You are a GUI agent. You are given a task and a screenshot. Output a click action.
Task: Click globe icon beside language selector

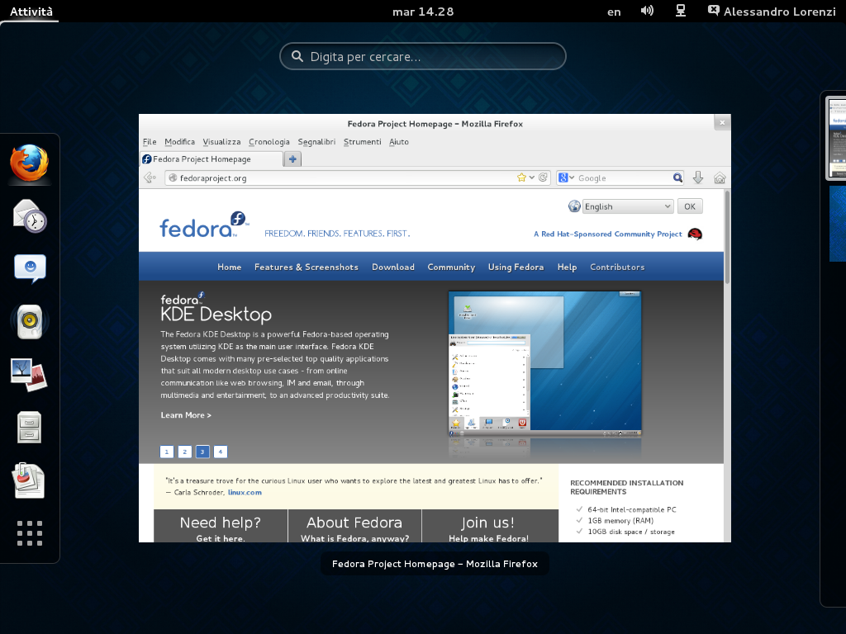pos(574,206)
